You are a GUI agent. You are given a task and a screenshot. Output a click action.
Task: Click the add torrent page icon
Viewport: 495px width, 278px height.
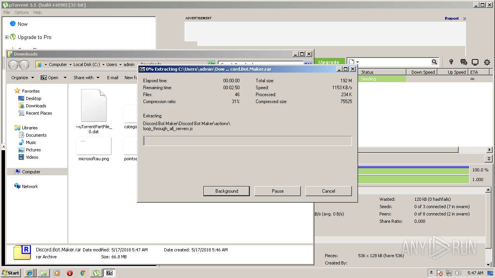tap(351, 62)
